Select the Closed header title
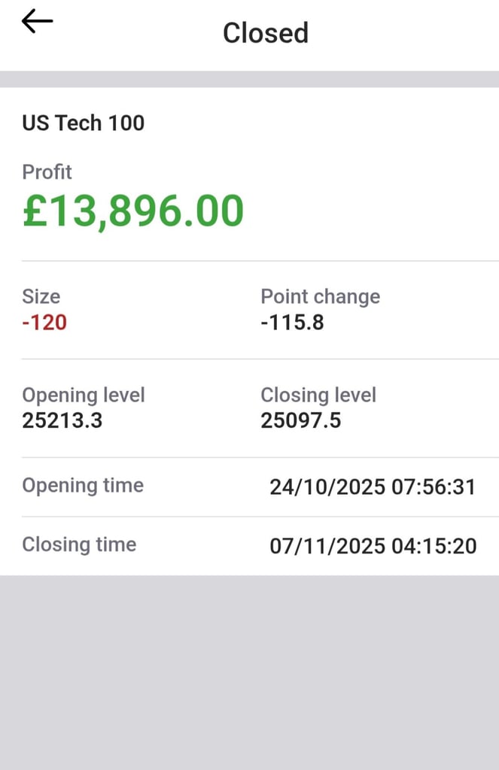Viewport: 499px width, 770px height. (265, 32)
